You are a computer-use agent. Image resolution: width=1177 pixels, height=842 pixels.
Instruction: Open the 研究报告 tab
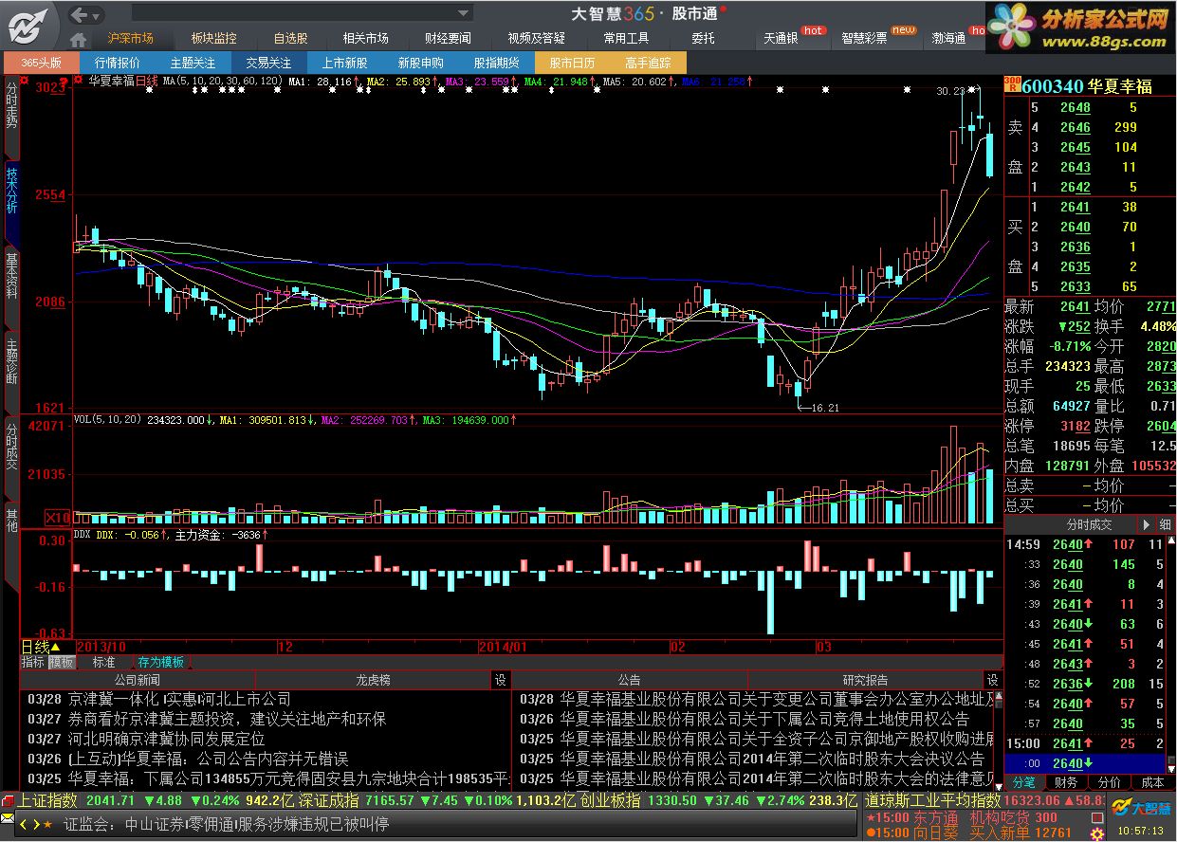(x=866, y=680)
